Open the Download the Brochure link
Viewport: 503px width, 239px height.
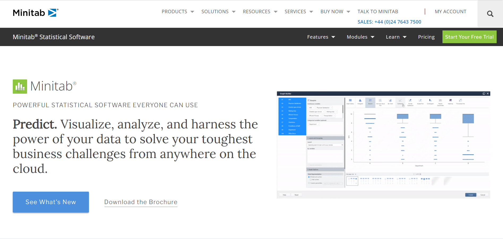click(x=141, y=202)
